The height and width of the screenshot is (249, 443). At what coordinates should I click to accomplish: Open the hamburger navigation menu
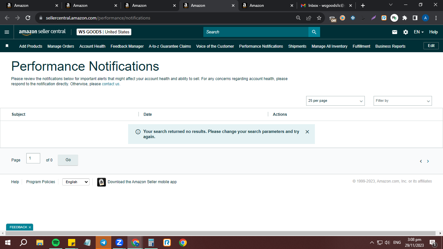click(x=7, y=32)
